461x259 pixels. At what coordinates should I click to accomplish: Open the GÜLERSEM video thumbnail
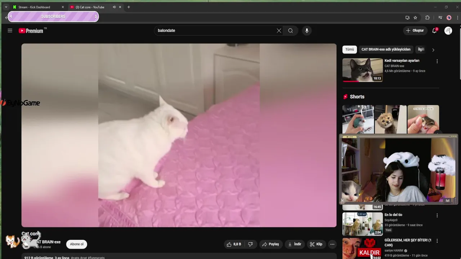(x=362, y=248)
